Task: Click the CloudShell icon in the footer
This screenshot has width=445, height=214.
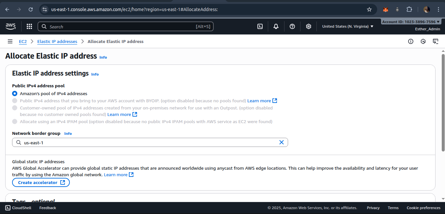Action: click(x=8, y=208)
